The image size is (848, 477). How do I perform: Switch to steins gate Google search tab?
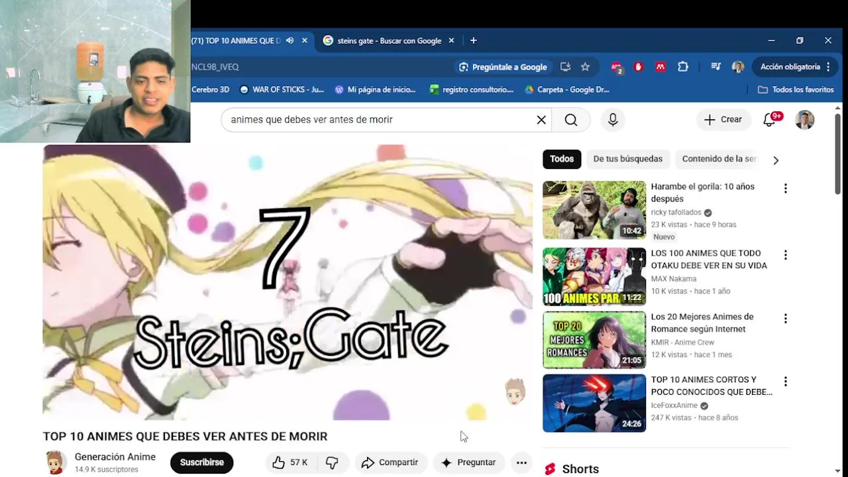tap(389, 40)
